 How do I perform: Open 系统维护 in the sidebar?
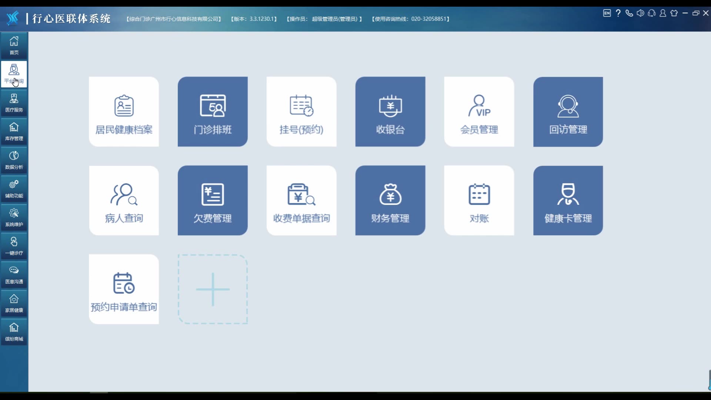(14, 217)
